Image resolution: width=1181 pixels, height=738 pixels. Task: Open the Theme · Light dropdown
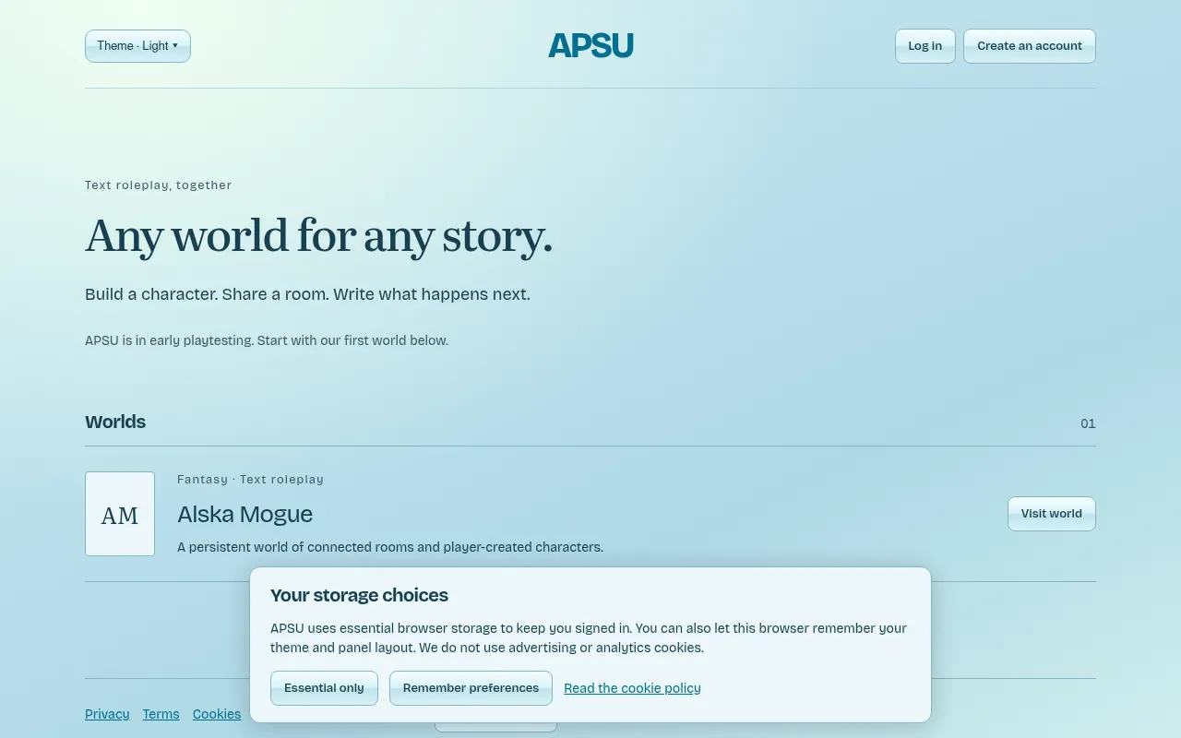[137, 46]
